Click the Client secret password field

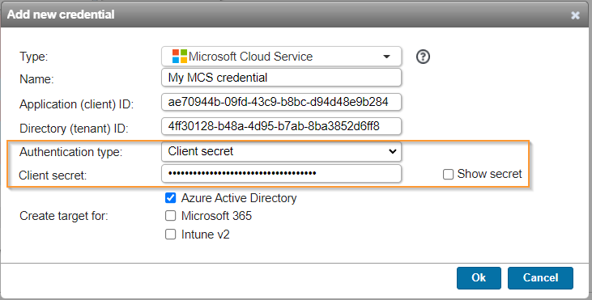[x=281, y=173]
